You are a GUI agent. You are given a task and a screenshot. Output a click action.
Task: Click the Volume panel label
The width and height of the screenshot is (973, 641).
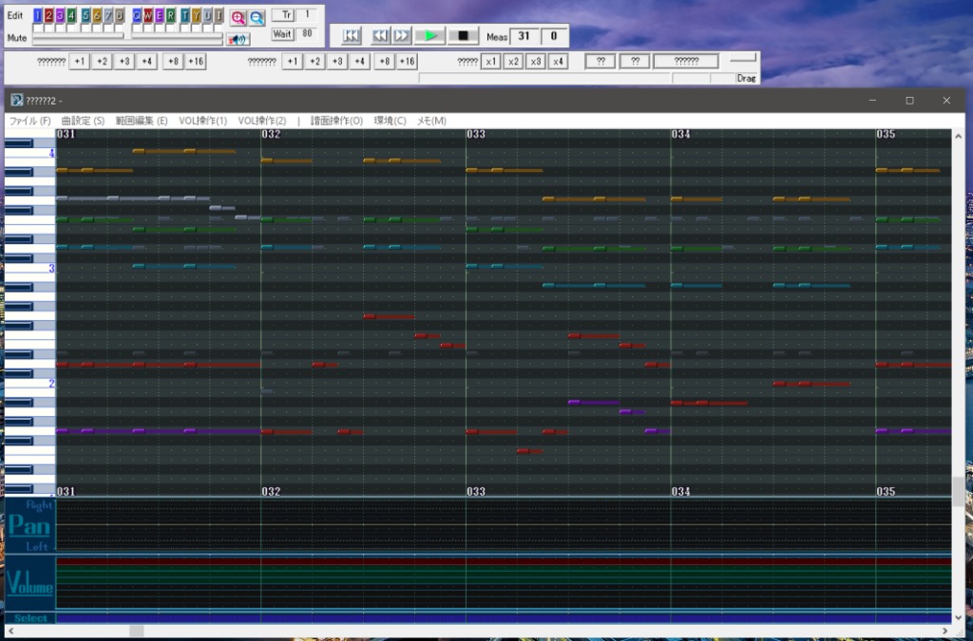(x=29, y=583)
